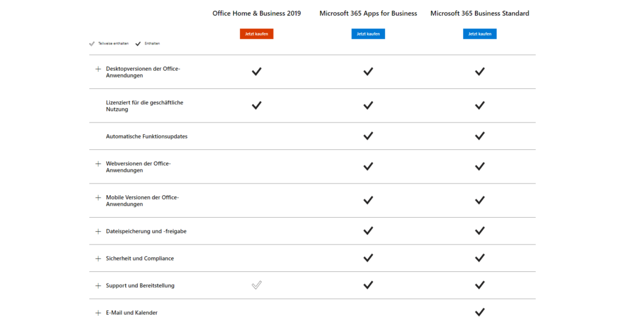Expand Dateispeicherung und -freigabe row
The height and width of the screenshot is (328, 625).
point(98,231)
